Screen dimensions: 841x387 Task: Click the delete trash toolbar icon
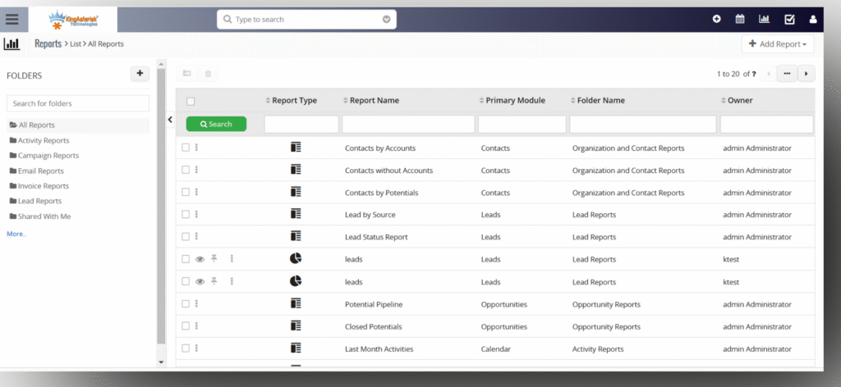pyautogui.click(x=208, y=74)
